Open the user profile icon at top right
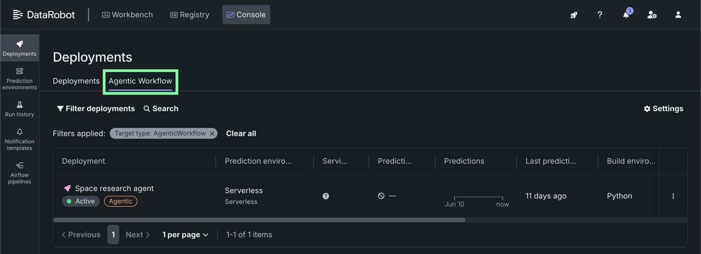Screen dimensions: 701x254 tap(678, 15)
